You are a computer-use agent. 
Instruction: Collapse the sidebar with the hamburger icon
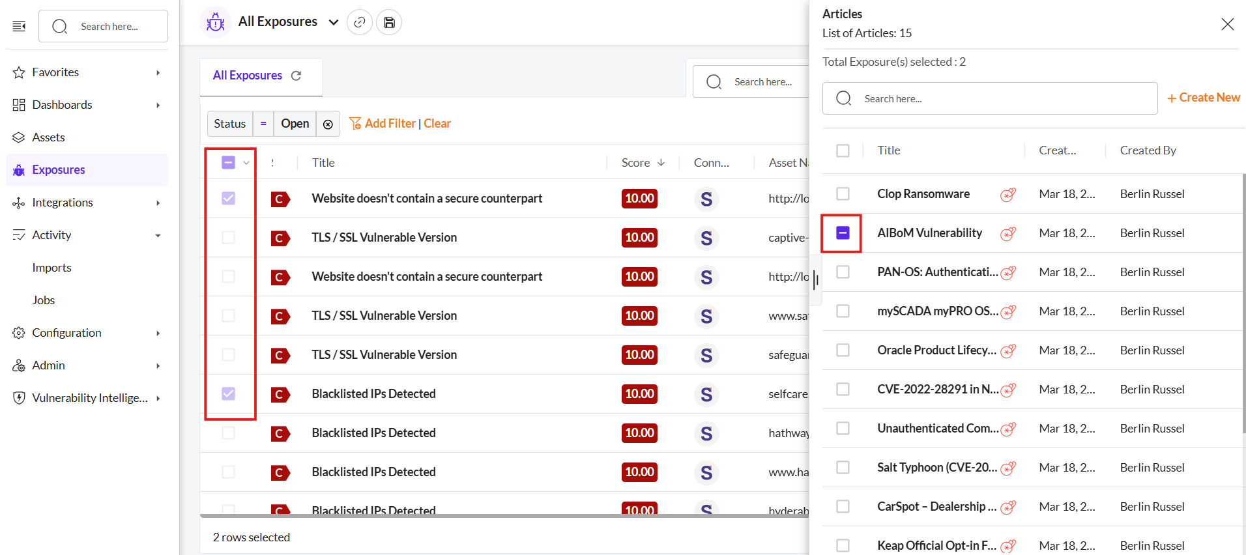pyautogui.click(x=19, y=26)
